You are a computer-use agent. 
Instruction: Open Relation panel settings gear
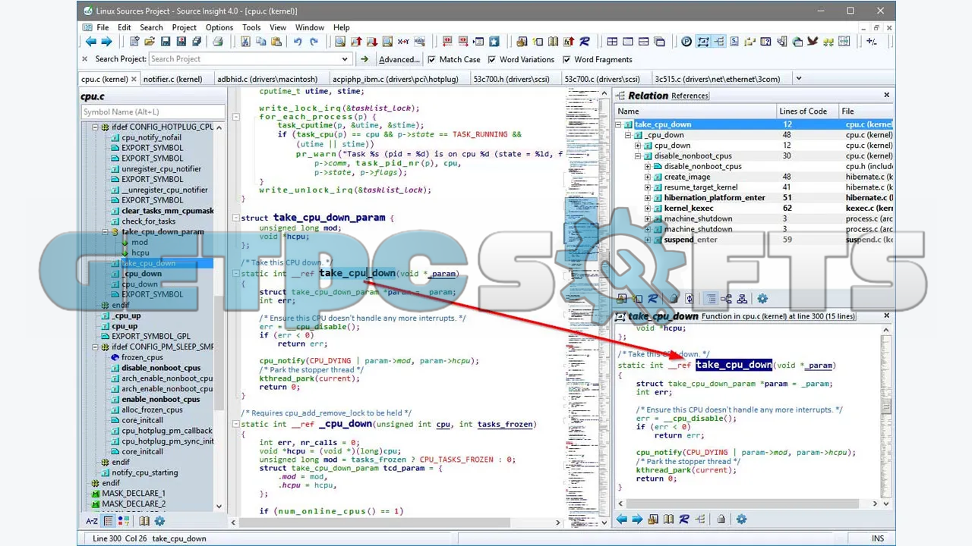(762, 299)
